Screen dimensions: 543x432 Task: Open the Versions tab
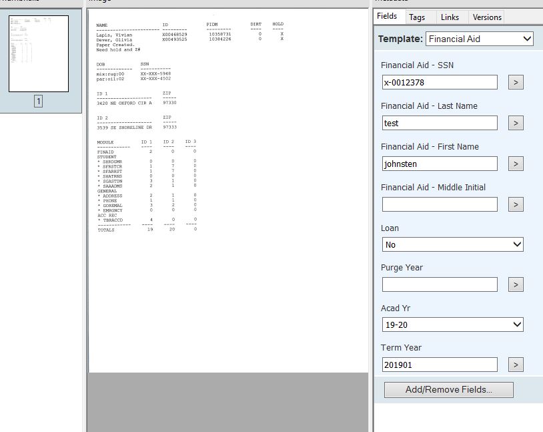pos(486,17)
